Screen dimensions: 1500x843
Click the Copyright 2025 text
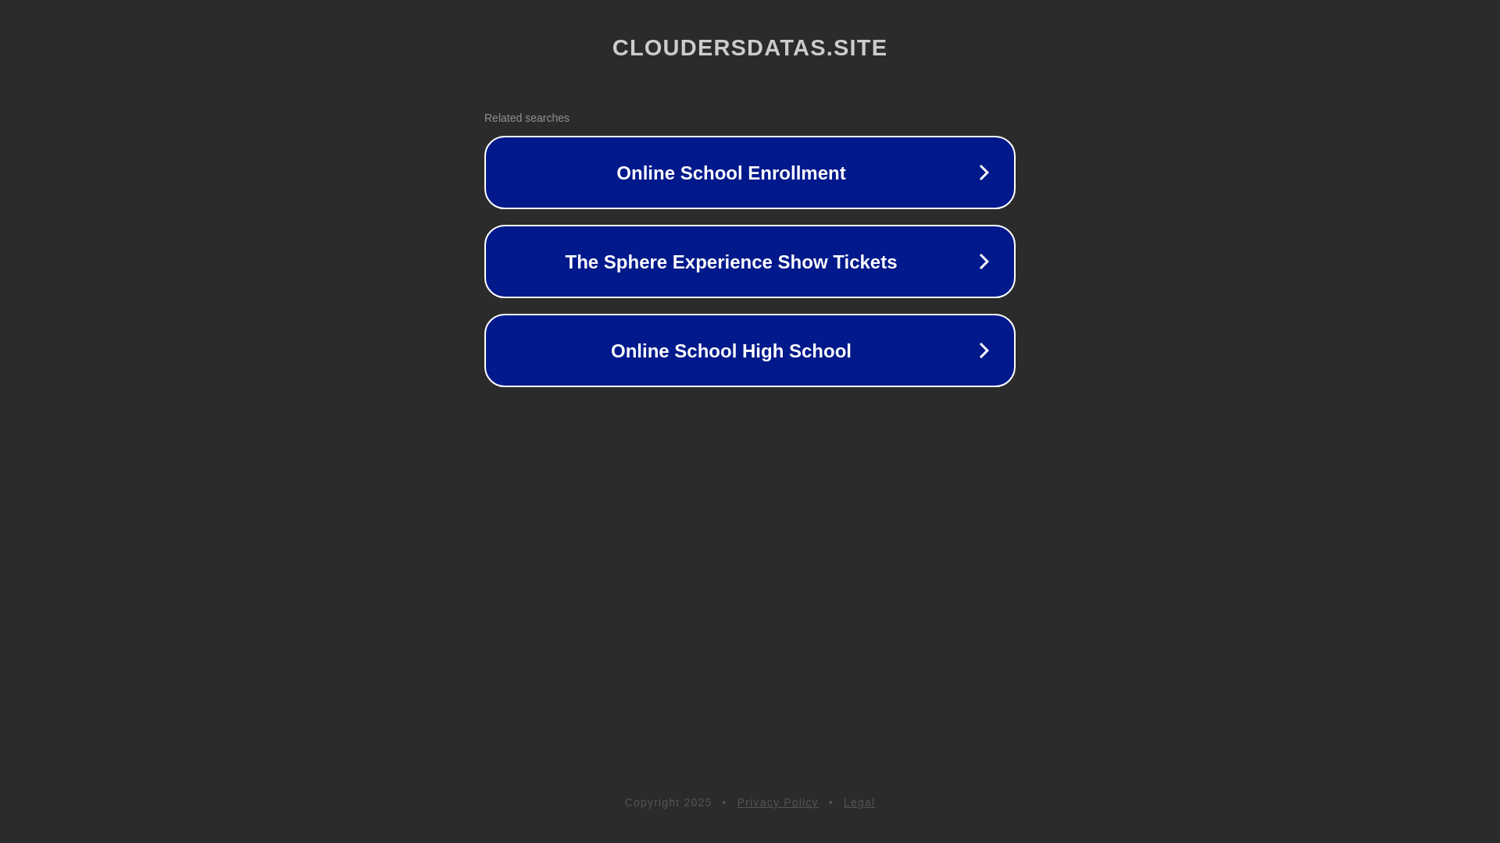coord(668,802)
